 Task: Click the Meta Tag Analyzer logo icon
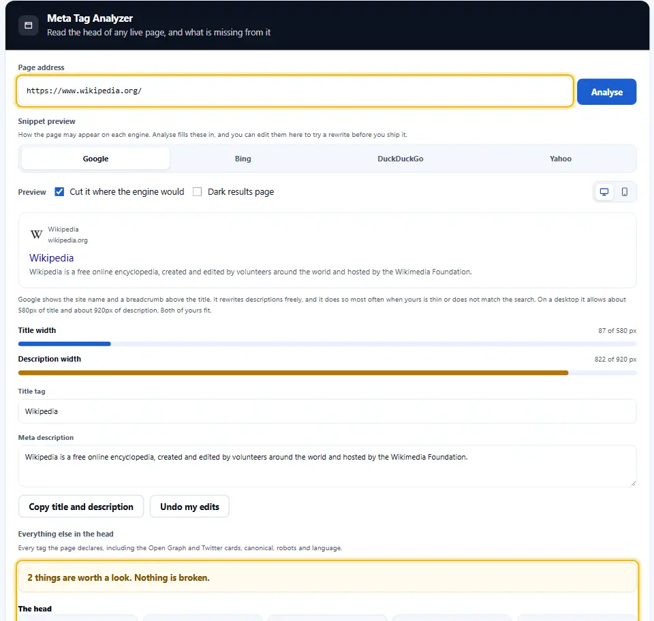click(x=29, y=25)
